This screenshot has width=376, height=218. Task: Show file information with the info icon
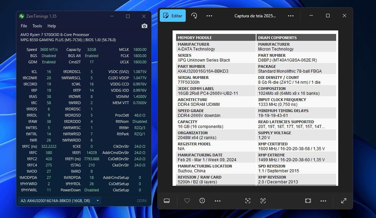[x=202, y=201]
